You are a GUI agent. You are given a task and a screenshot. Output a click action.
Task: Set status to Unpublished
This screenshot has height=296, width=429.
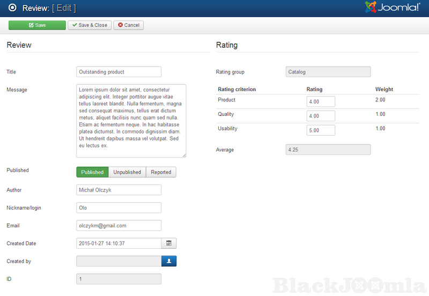pos(127,172)
